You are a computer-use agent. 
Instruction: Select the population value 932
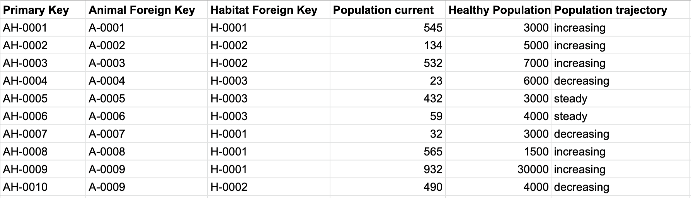(x=388, y=169)
